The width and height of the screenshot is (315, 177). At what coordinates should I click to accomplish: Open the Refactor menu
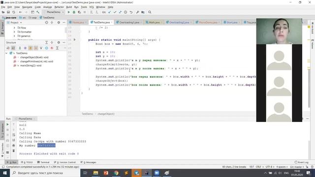[59, 7]
